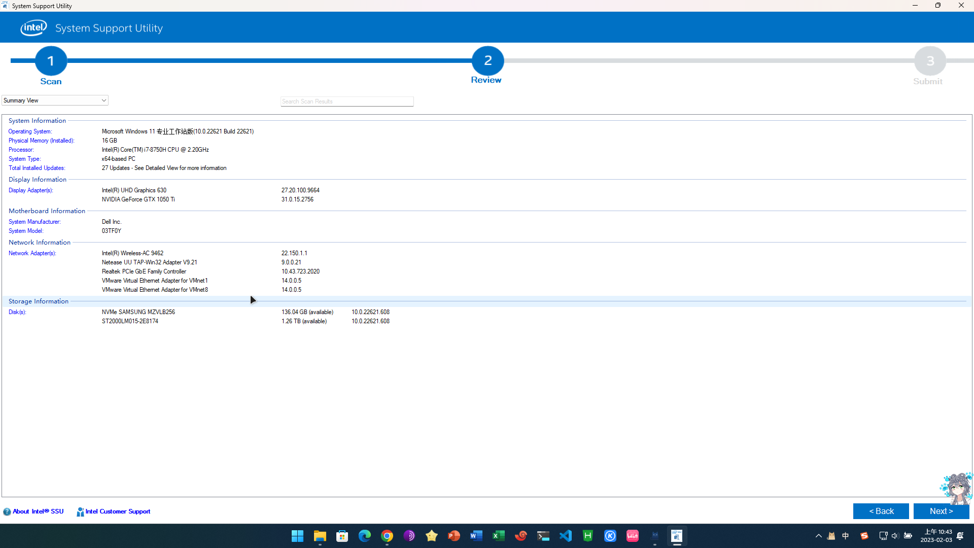Screen dimensions: 974x548
Task: Click the Review step 2 circle
Action: (488, 61)
